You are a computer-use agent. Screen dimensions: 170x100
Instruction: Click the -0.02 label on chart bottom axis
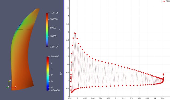click(x=70, y=98)
